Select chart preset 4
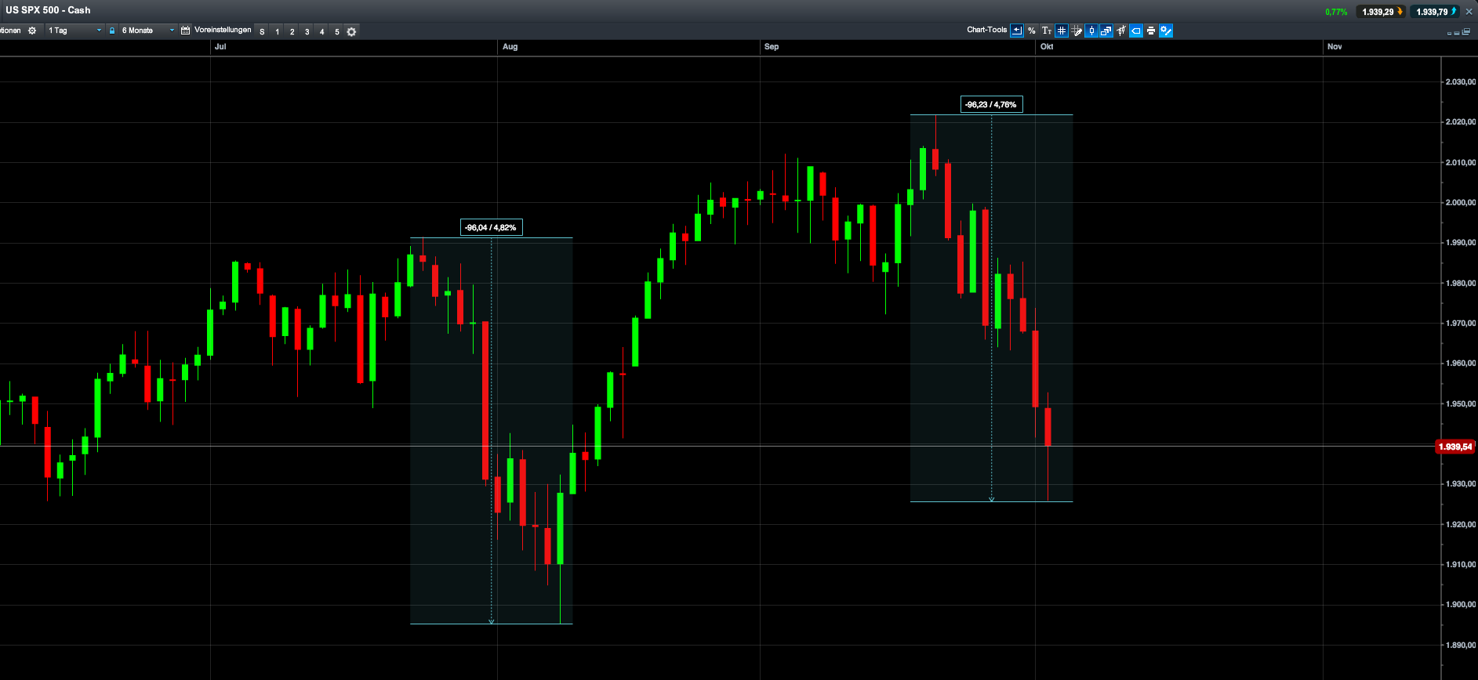Image resolution: width=1478 pixels, height=680 pixels. pos(321,32)
